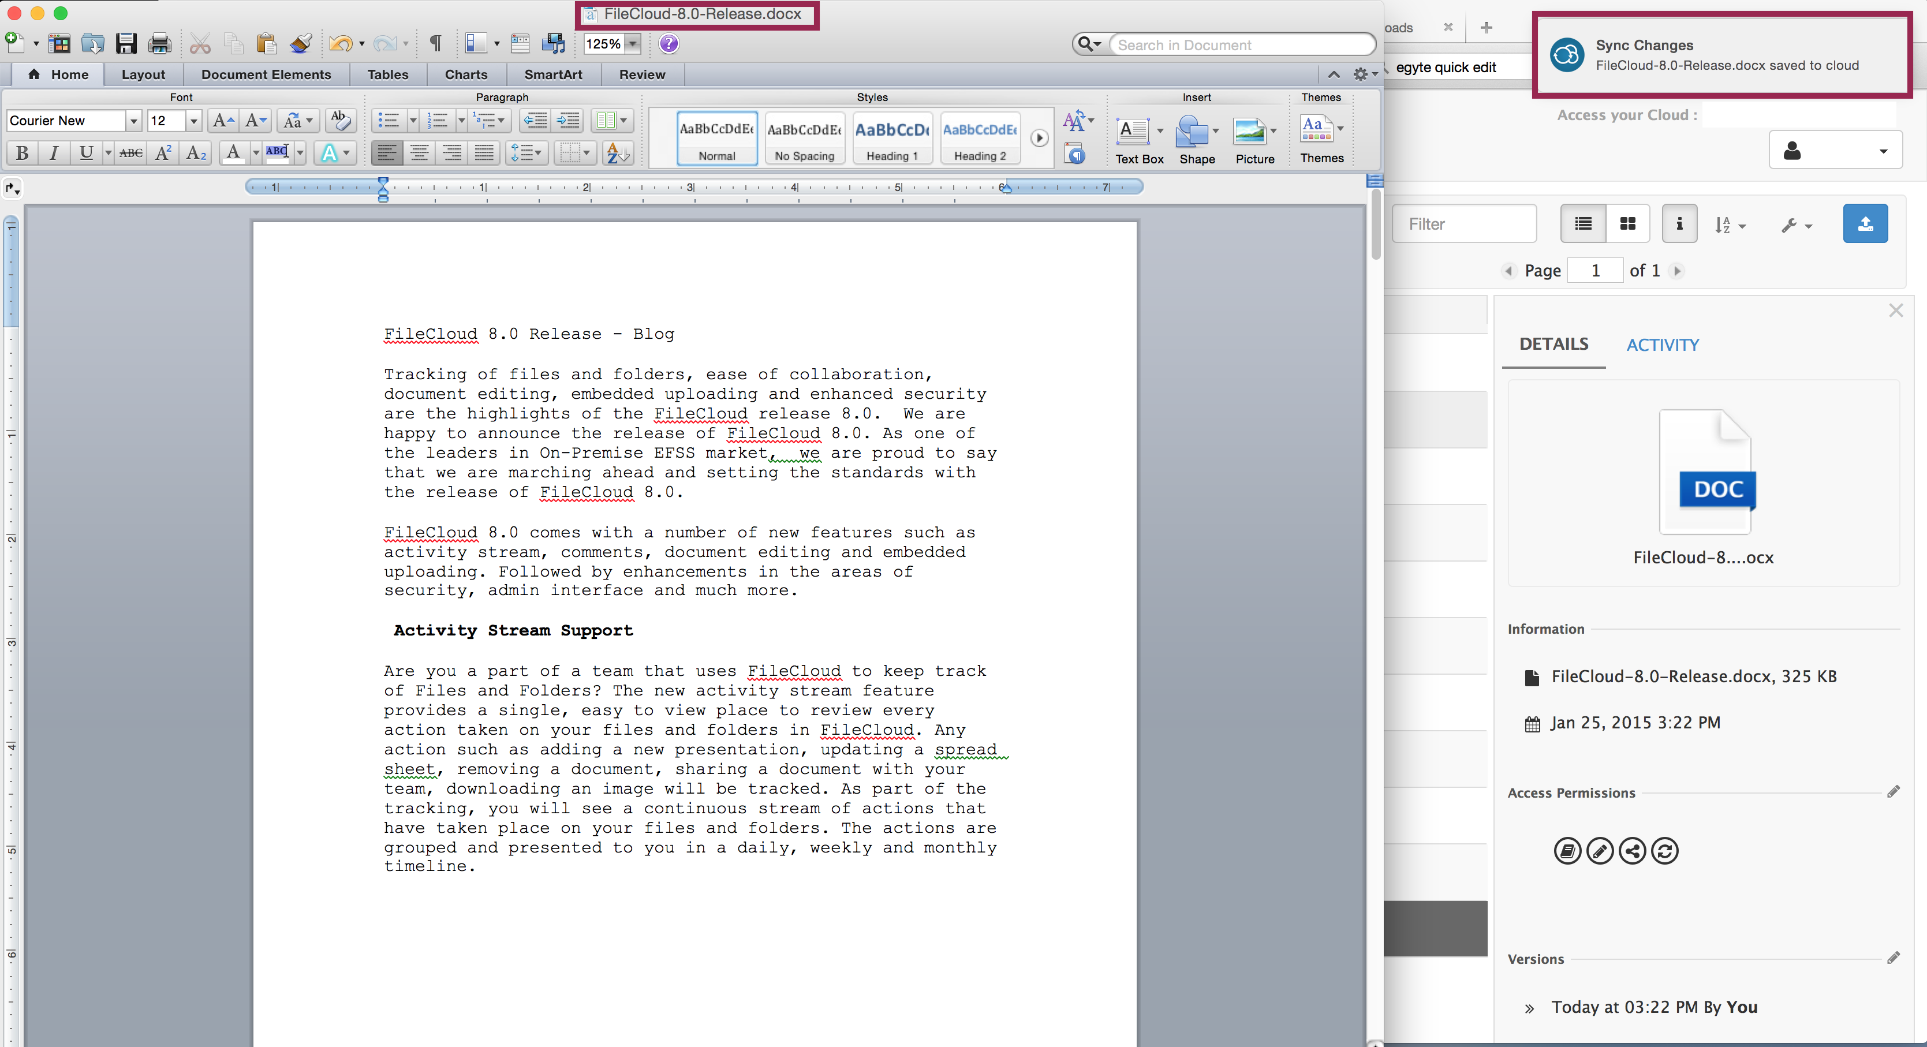Click the Sort A-Z icon
Viewport: 1927px width, 1047px height.
[619, 154]
